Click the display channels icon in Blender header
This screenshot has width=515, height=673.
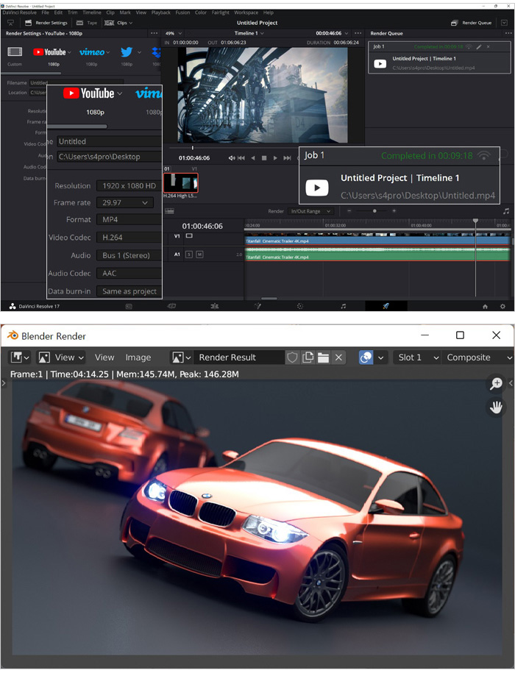click(x=366, y=357)
